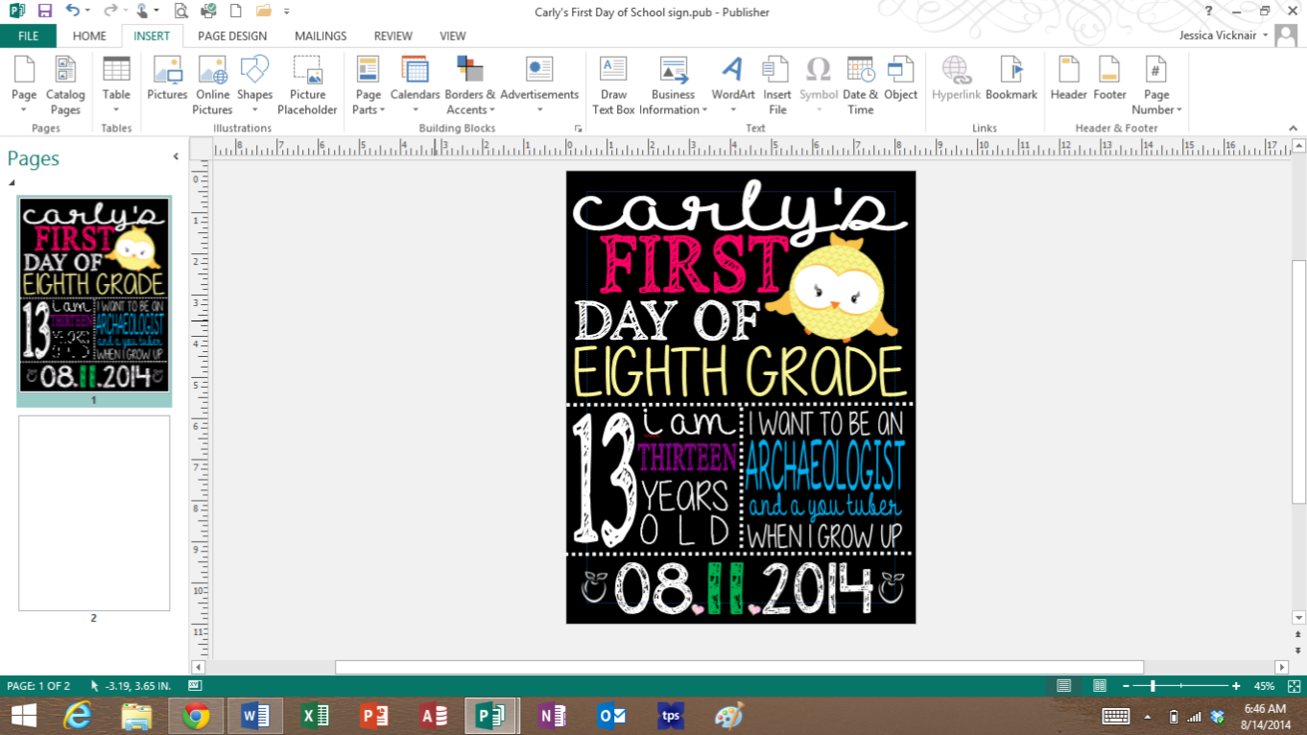Insert a Header

[1067, 82]
